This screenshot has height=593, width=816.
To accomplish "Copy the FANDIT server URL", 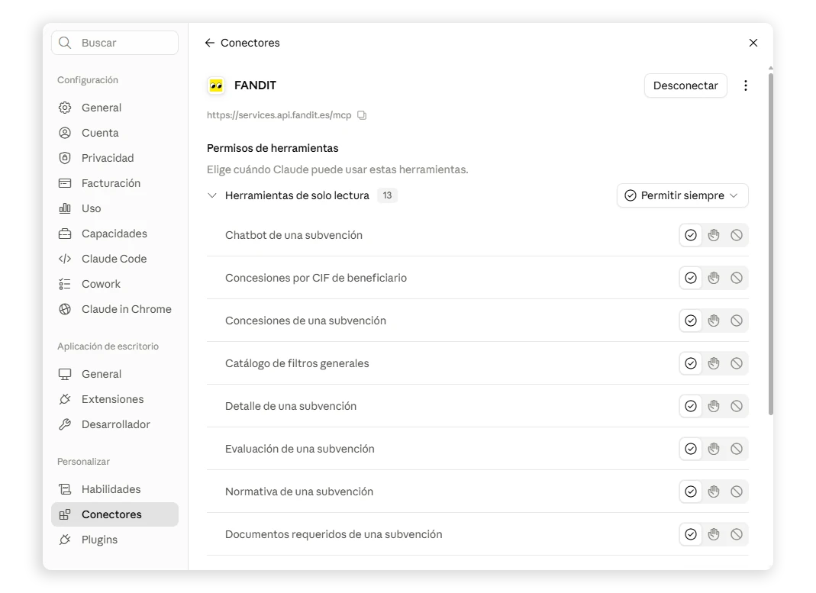I will pos(362,115).
